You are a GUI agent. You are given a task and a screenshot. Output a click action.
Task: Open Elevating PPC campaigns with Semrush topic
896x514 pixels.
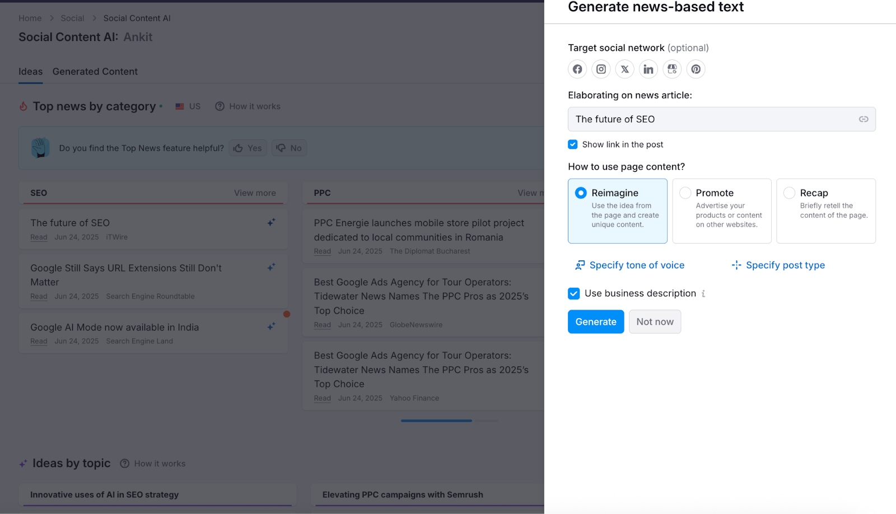403,495
